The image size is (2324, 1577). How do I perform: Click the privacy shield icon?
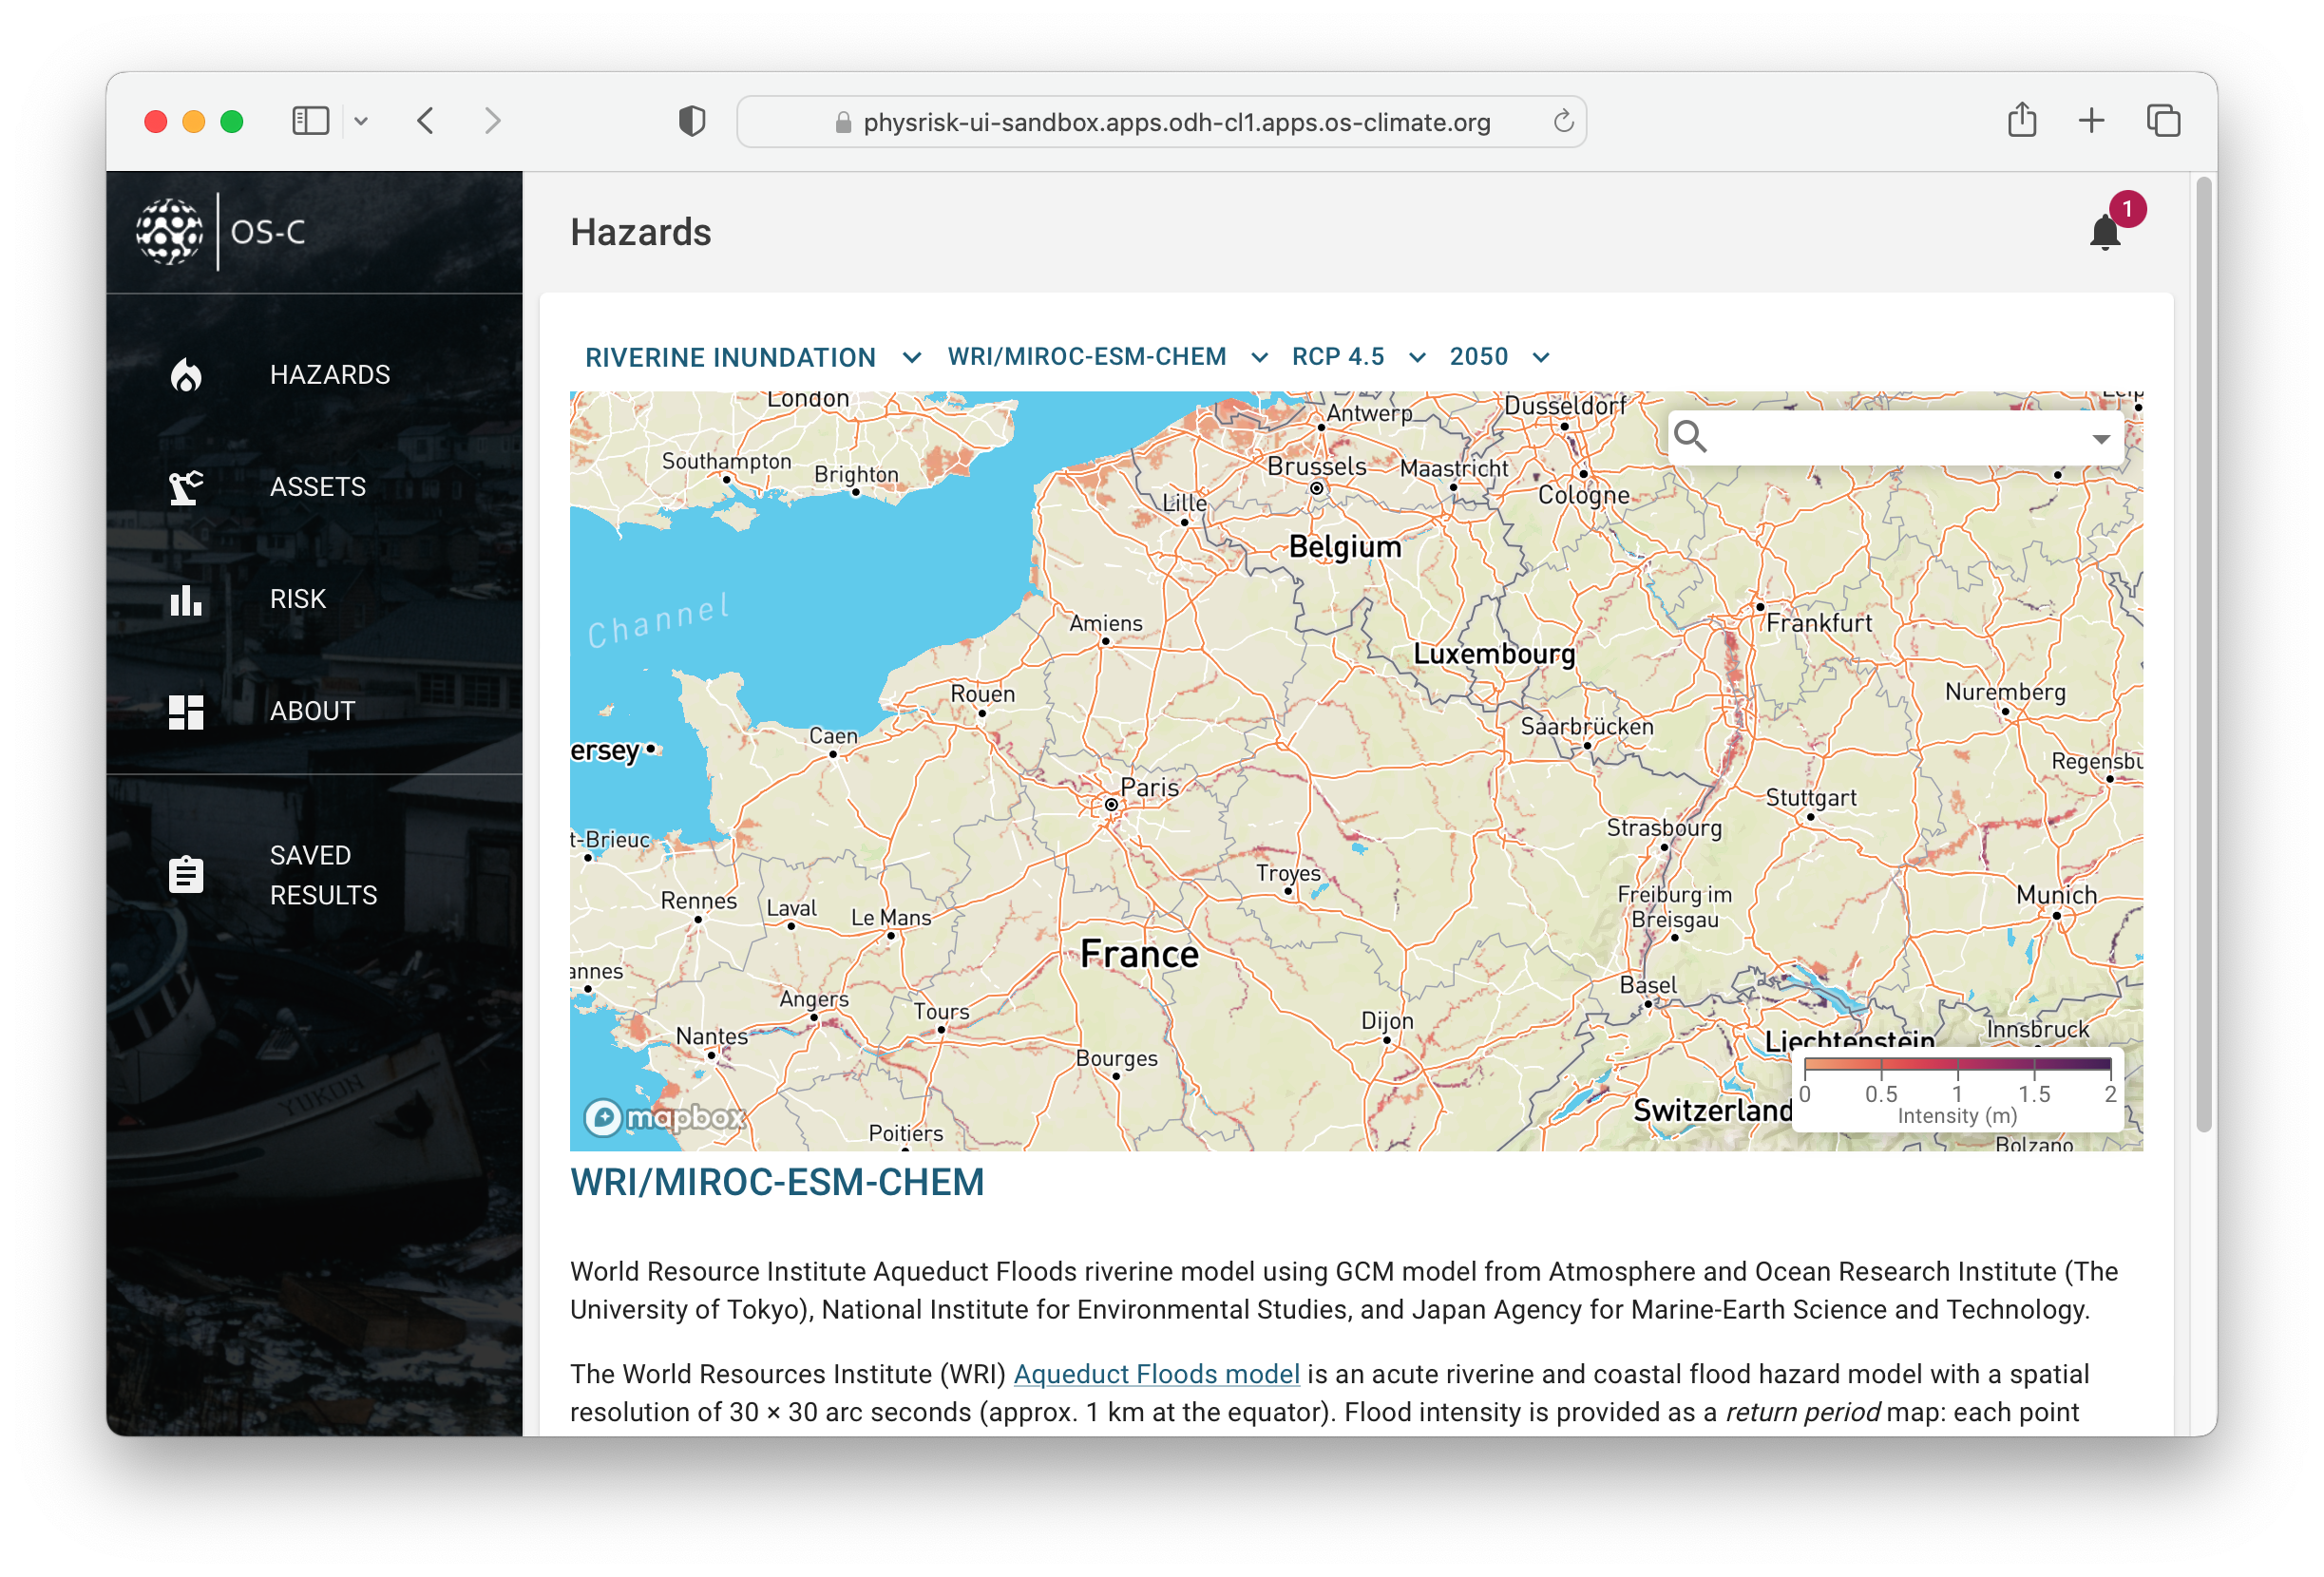[x=692, y=121]
